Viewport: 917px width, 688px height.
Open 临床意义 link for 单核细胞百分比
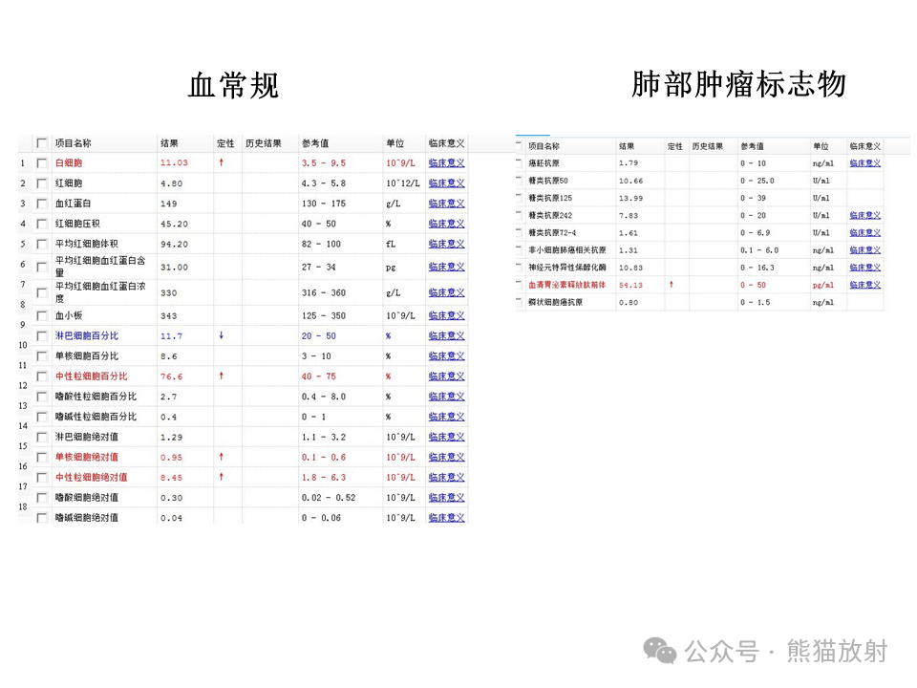coord(446,356)
